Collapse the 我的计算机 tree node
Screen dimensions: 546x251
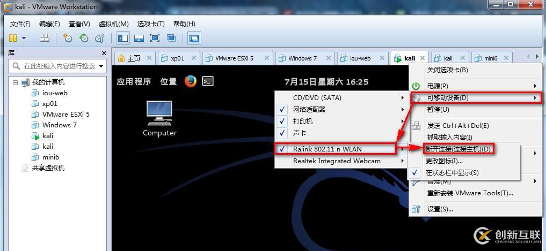(x=15, y=82)
